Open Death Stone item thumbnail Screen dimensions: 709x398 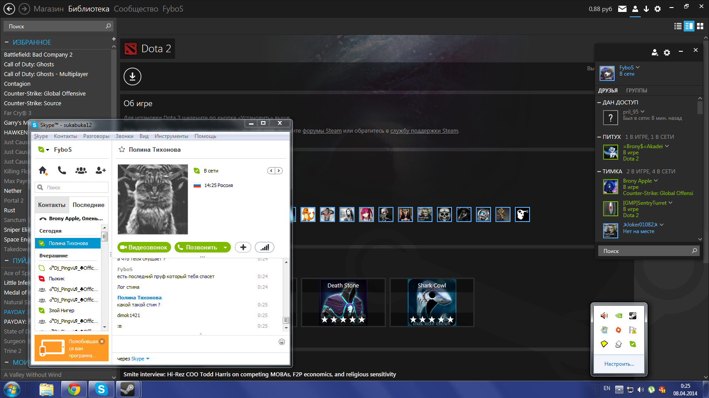tap(343, 303)
